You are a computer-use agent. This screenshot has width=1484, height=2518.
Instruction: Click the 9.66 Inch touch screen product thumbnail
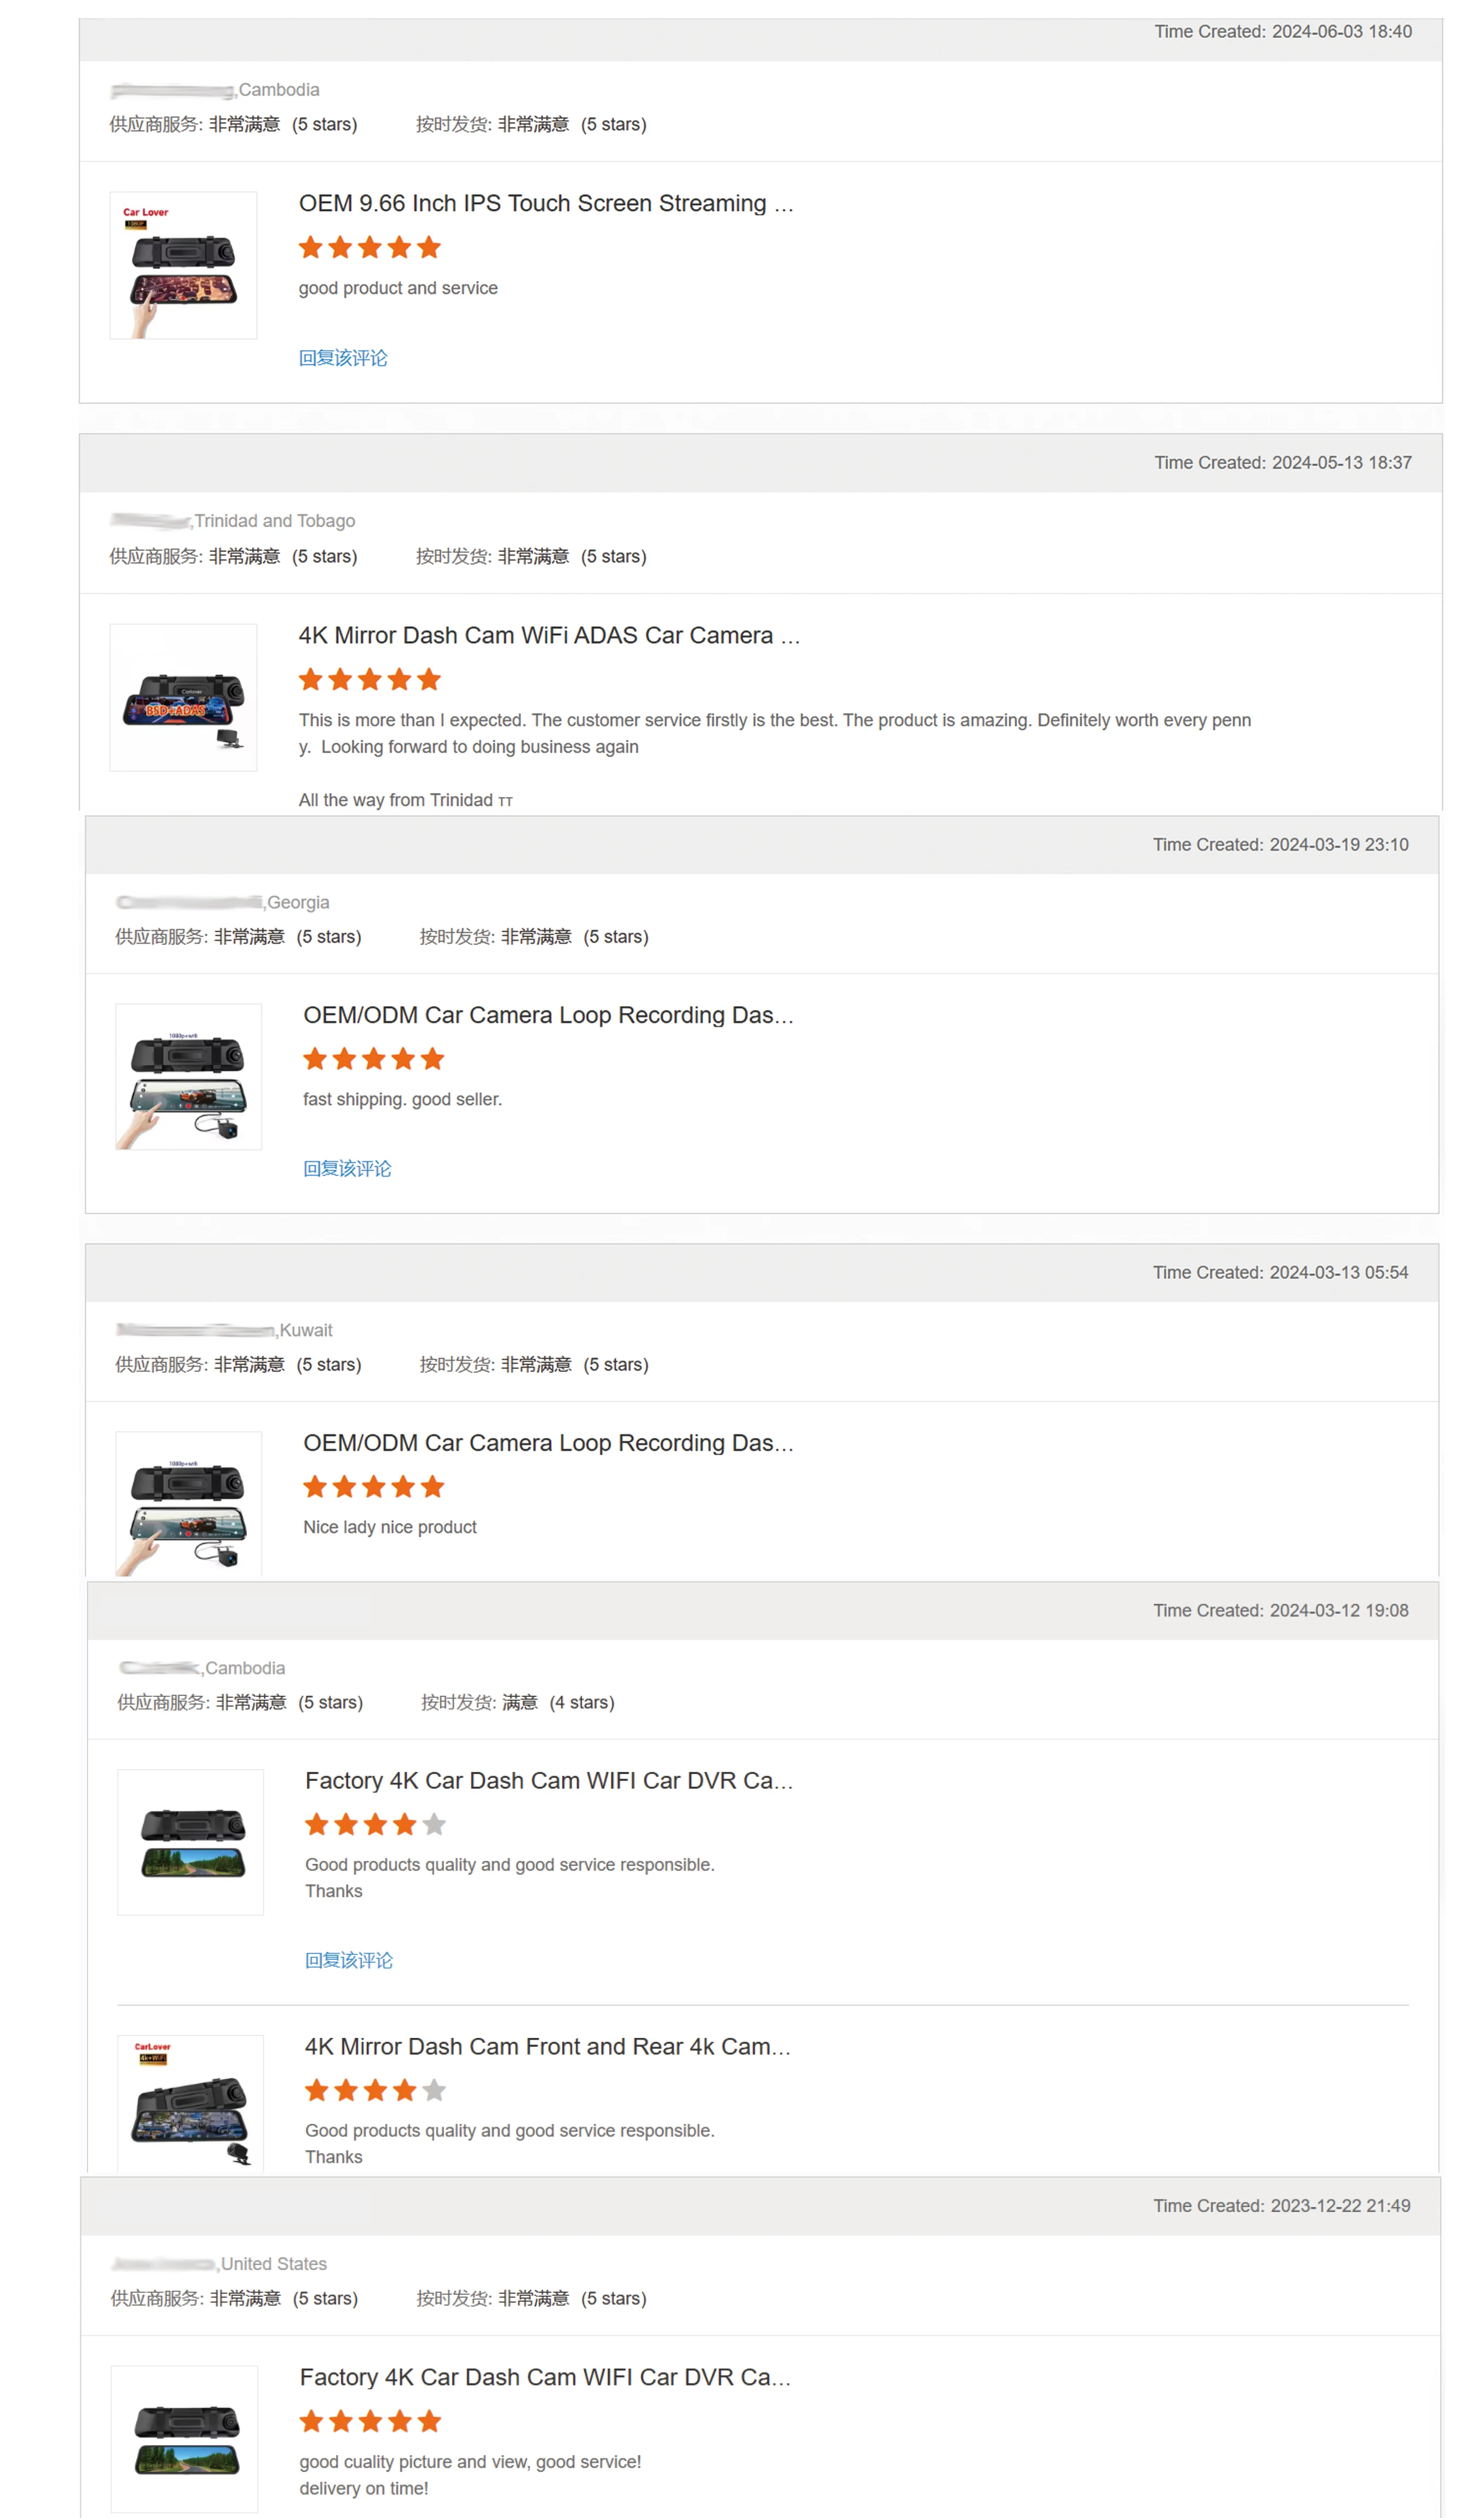[183, 266]
